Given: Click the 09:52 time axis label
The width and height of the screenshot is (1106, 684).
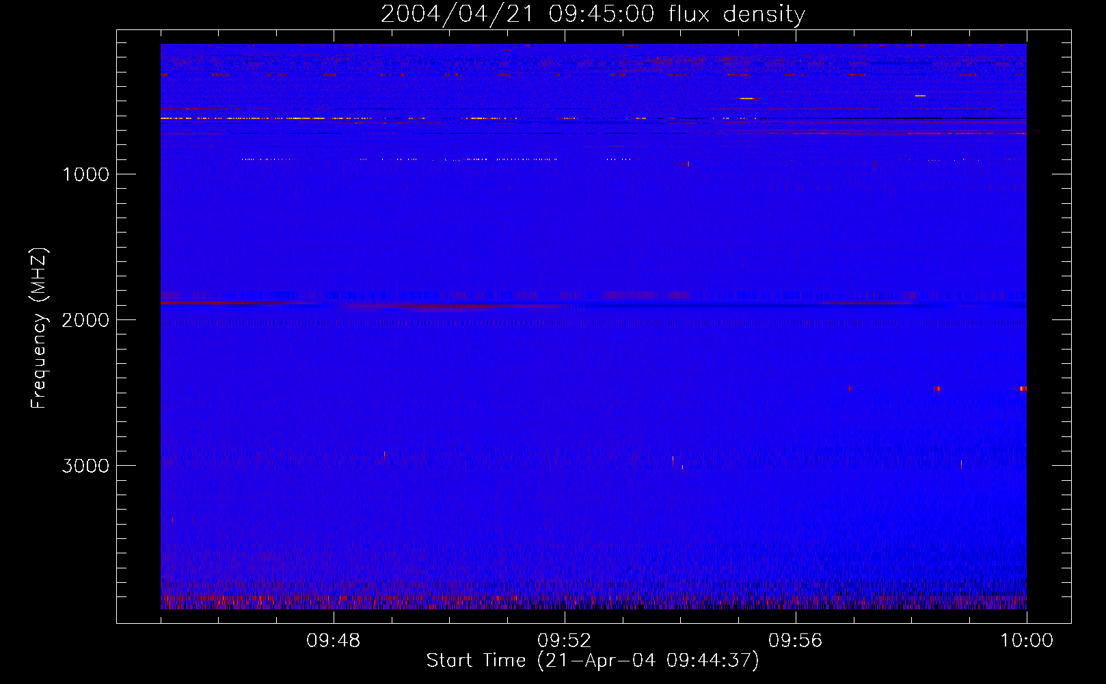Looking at the screenshot, I should (564, 641).
